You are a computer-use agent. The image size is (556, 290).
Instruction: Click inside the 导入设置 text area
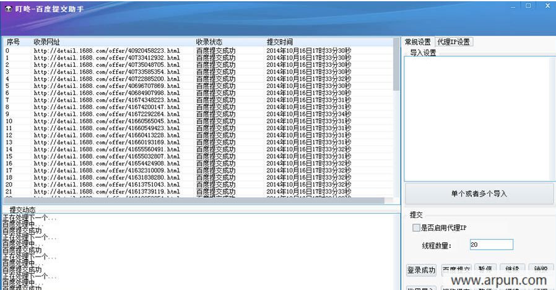[479, 118]
